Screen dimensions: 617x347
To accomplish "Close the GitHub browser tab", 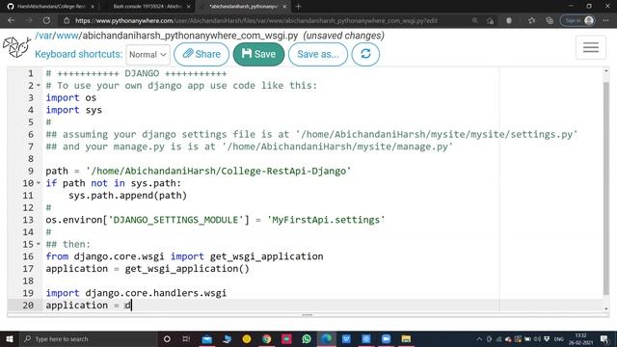I will point(93,7).
